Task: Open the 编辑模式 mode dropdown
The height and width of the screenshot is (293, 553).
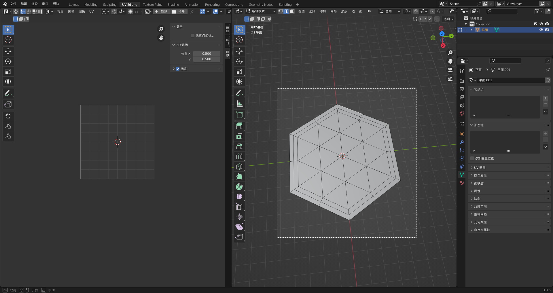Action: (261, 11)
